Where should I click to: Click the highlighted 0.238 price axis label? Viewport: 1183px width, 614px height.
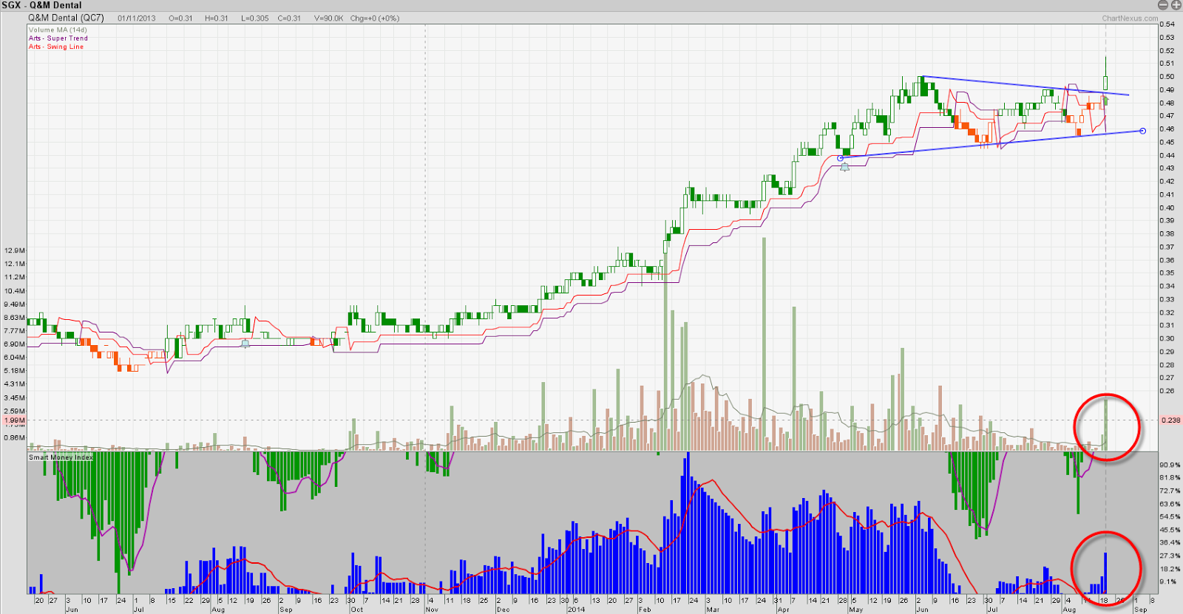coord(1170,420)
